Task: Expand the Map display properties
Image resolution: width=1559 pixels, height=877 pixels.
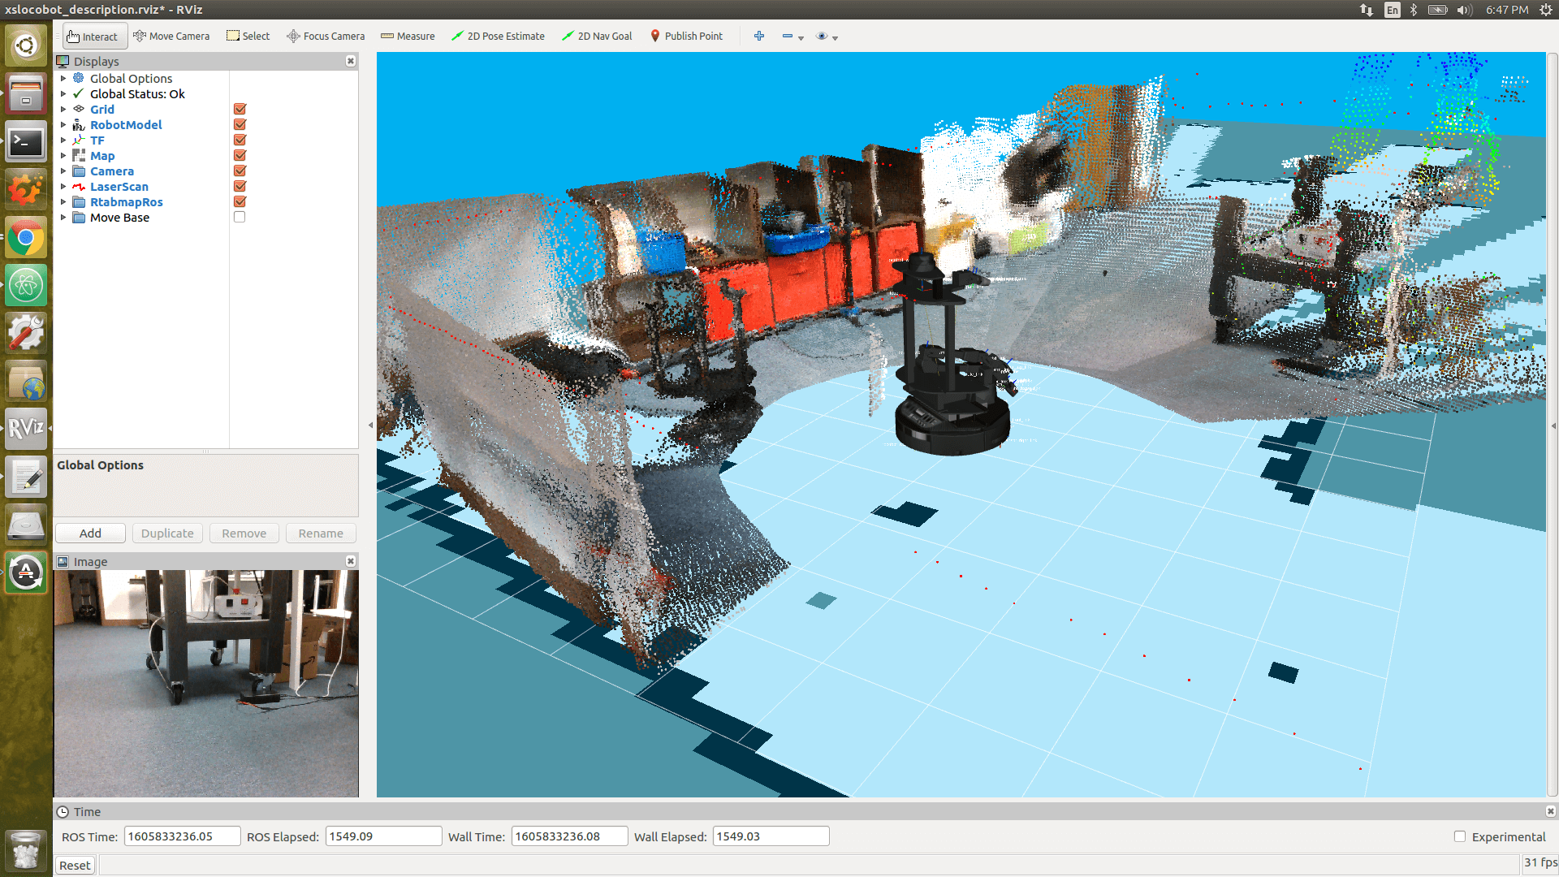Action: coord(63,155)
